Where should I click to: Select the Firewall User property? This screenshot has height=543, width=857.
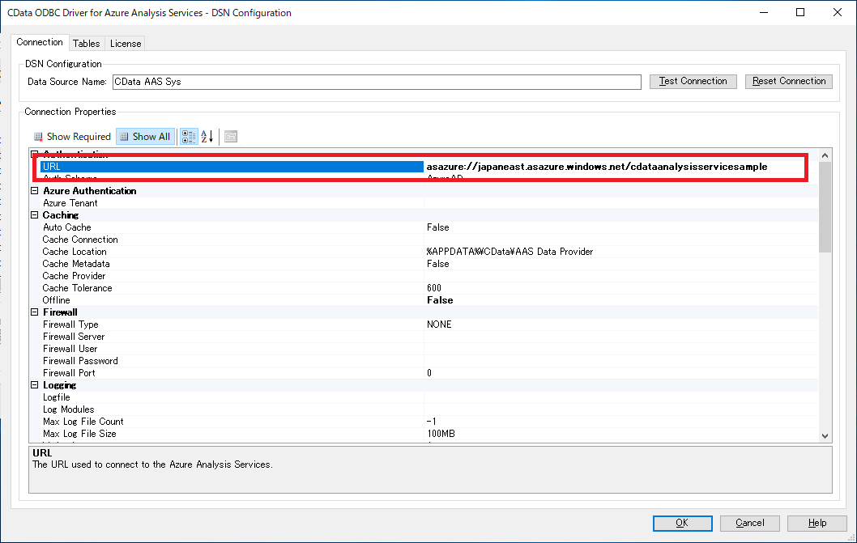click(x=70, y=349)
